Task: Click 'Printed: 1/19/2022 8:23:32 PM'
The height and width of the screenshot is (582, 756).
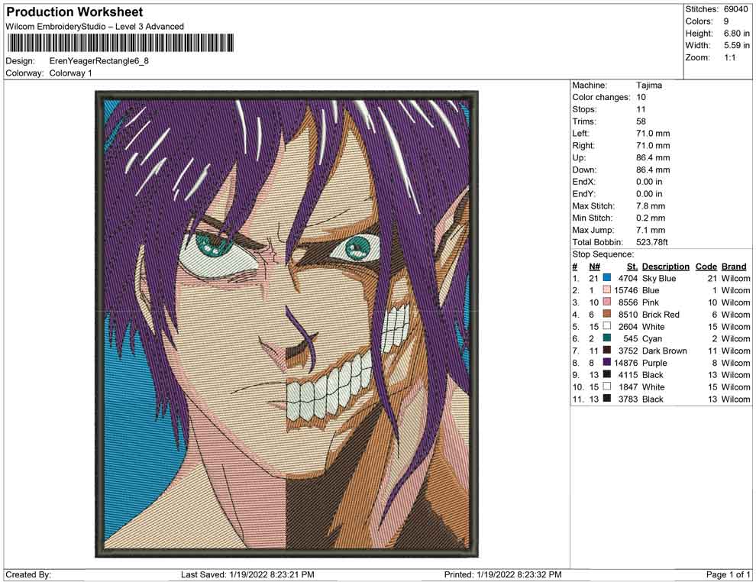Action: click(502, 574)
